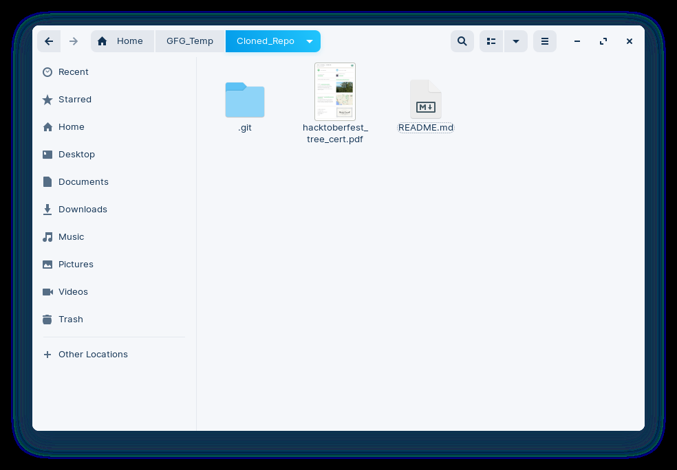Screen dimensions: 677x470
Task: Click the Downloads arrow icon in sidebar
Action: [47, 210]
